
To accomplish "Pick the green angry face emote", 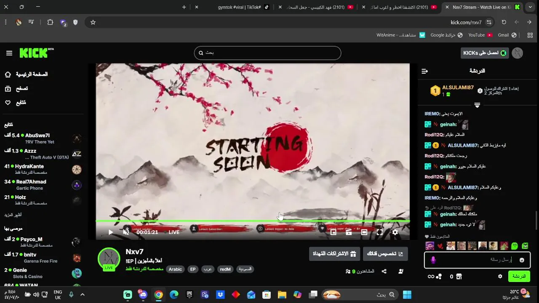I will (525, 246).
